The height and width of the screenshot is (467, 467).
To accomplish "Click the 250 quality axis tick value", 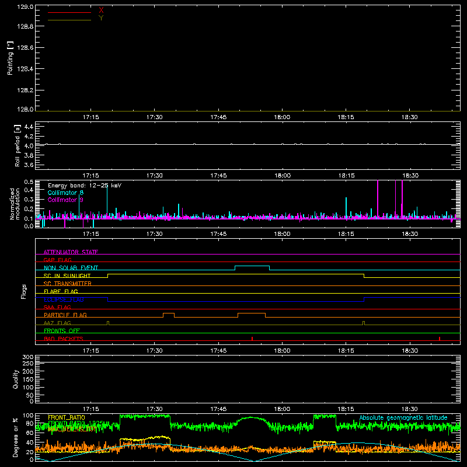I will pos(28,363).
